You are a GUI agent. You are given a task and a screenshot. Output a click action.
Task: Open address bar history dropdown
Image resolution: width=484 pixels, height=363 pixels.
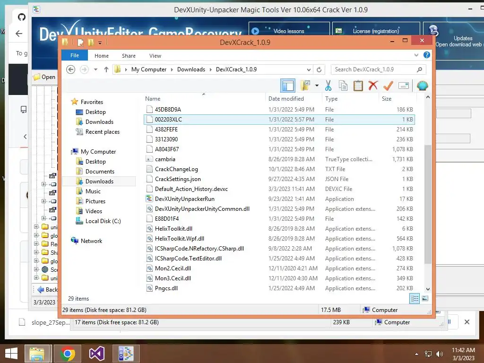(309, 69)
